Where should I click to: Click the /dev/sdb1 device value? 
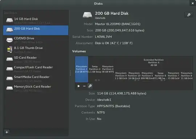point(104,100)
